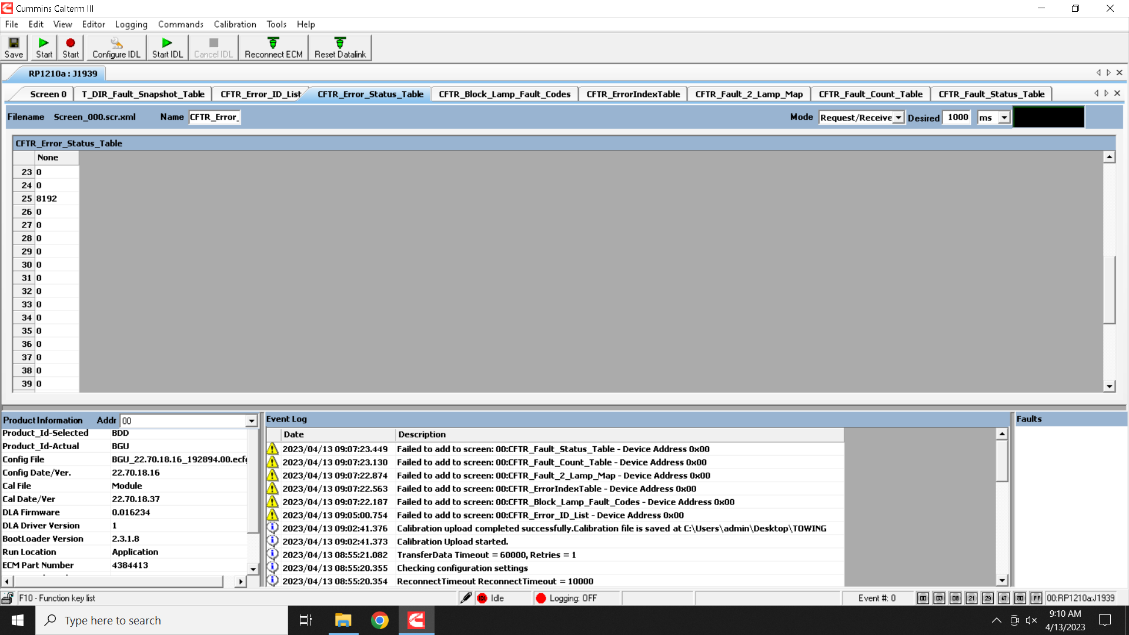
Task: Click the red Logging OFF indicator
Action: click(541, 598)
